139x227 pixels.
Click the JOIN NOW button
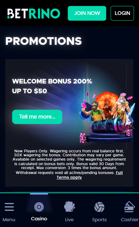coord(87,13)
